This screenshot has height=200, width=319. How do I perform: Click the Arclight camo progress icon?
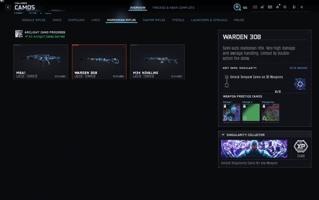pos(19,34)
